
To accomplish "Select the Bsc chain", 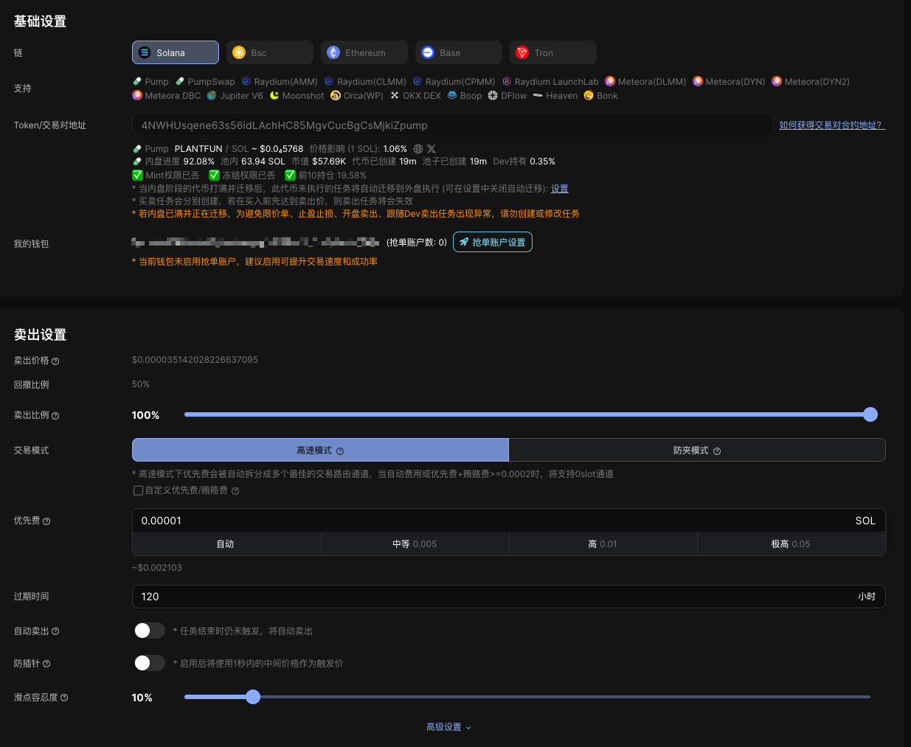I will pos(270,52).
